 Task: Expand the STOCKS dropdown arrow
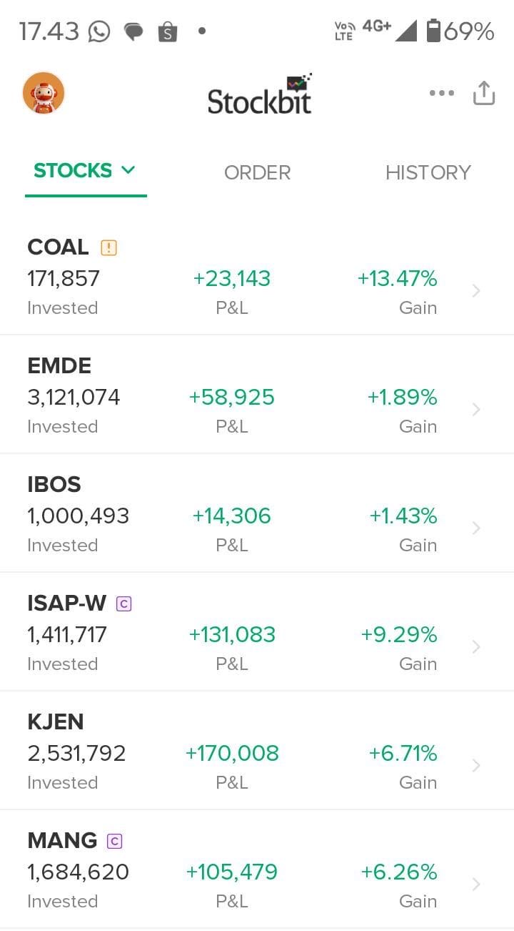point(128,170)
